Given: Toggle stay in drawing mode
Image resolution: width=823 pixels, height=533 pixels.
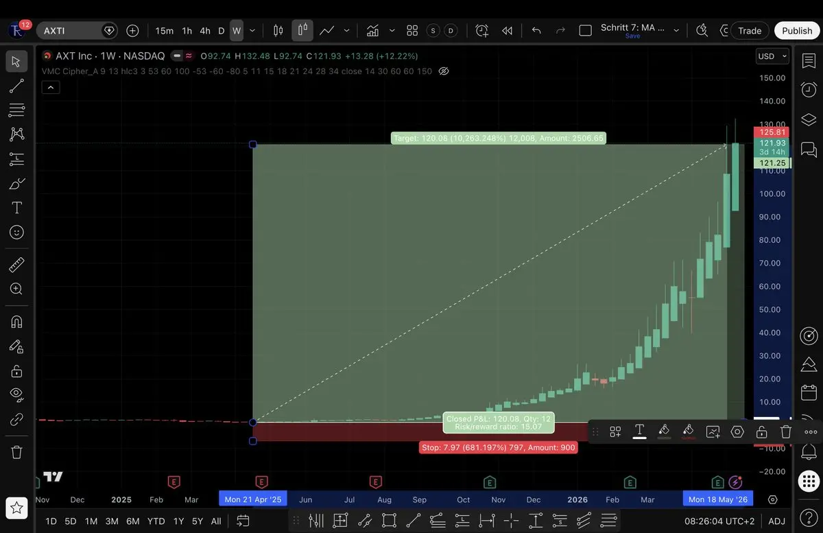Looking at the screenshot, I should coord(16,346).
